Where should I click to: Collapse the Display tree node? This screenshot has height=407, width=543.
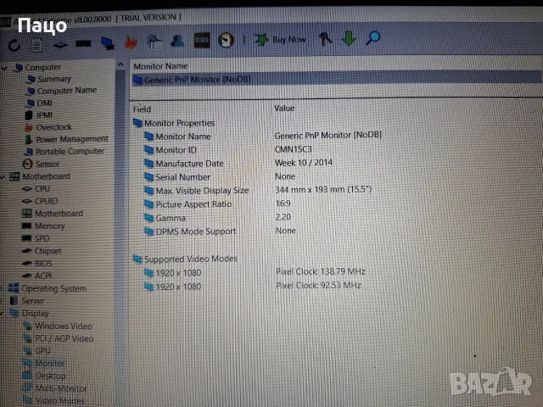point(2,314)
